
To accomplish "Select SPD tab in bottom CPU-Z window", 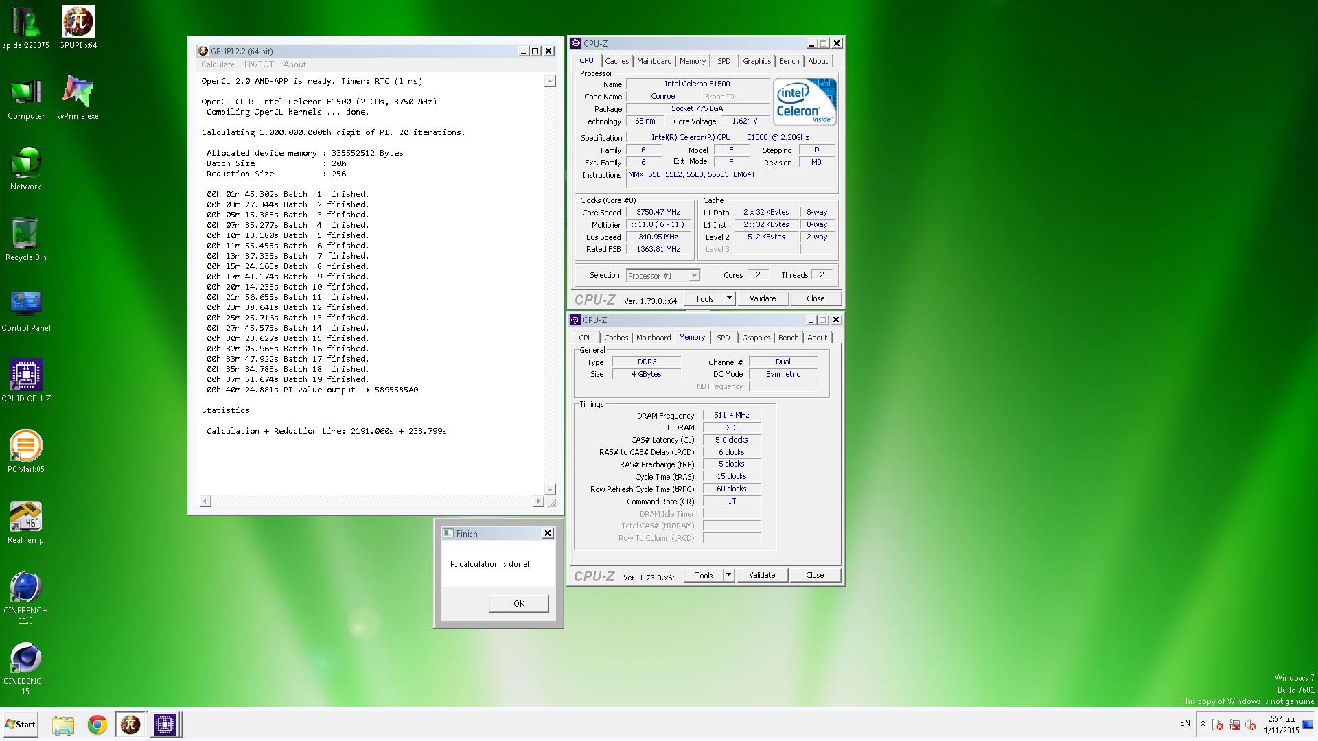I will (724, 338).
